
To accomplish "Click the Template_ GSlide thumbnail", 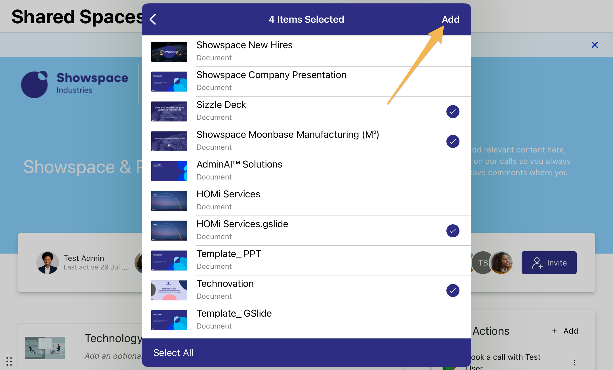I will (169, 320).
